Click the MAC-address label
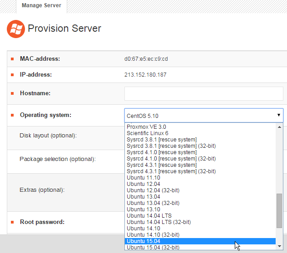 coord(40,58)
